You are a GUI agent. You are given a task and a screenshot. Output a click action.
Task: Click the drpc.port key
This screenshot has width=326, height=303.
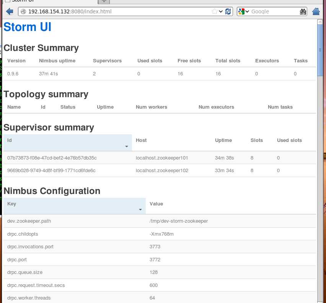click(17, 260)
